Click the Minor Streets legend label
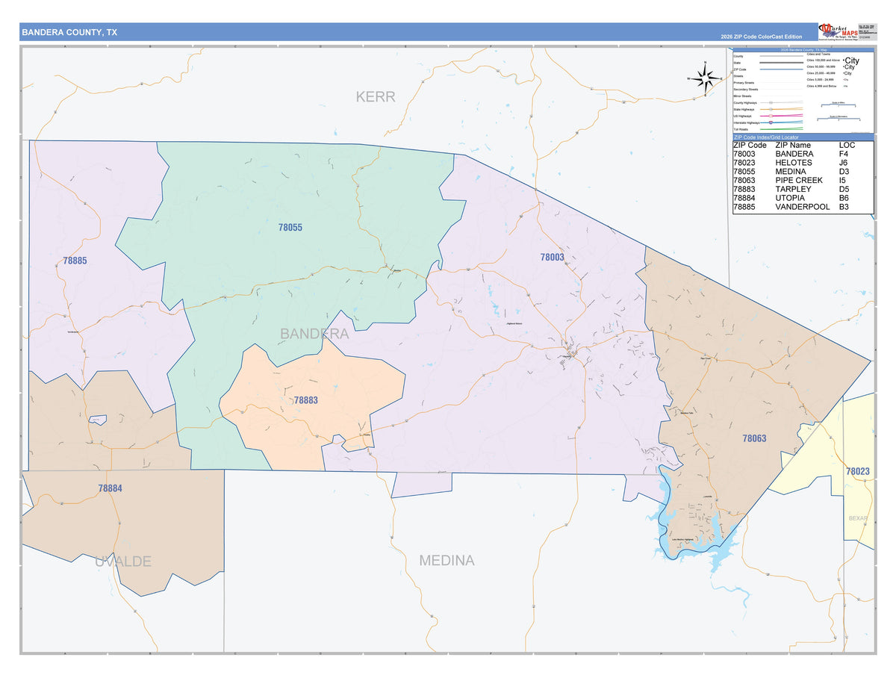Image resolution: width=896 pixels, height=678 pixels. 742,96
